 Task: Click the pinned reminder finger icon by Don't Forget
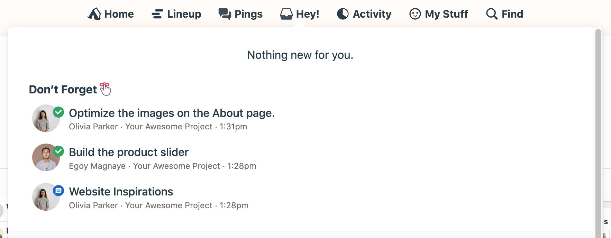(105, 89)
